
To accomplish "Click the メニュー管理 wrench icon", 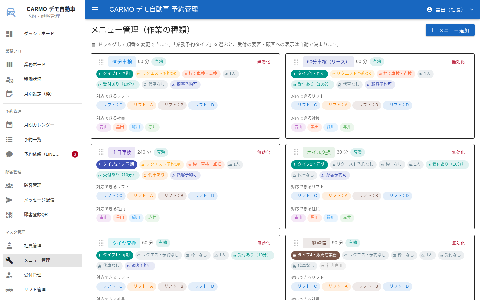I will coord(9,260).
